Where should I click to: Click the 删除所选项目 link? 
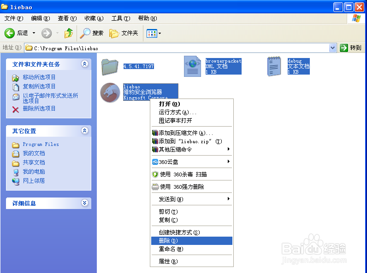(39, 109)
